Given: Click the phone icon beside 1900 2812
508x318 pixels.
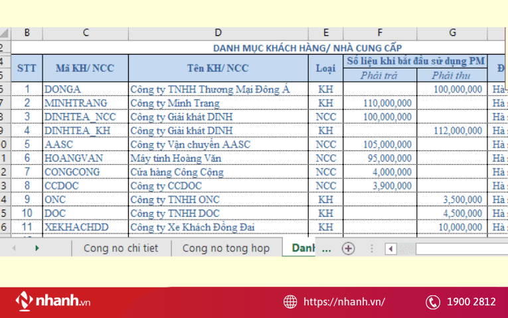Looking at the screenshot, I should click(x=433, y=302).
